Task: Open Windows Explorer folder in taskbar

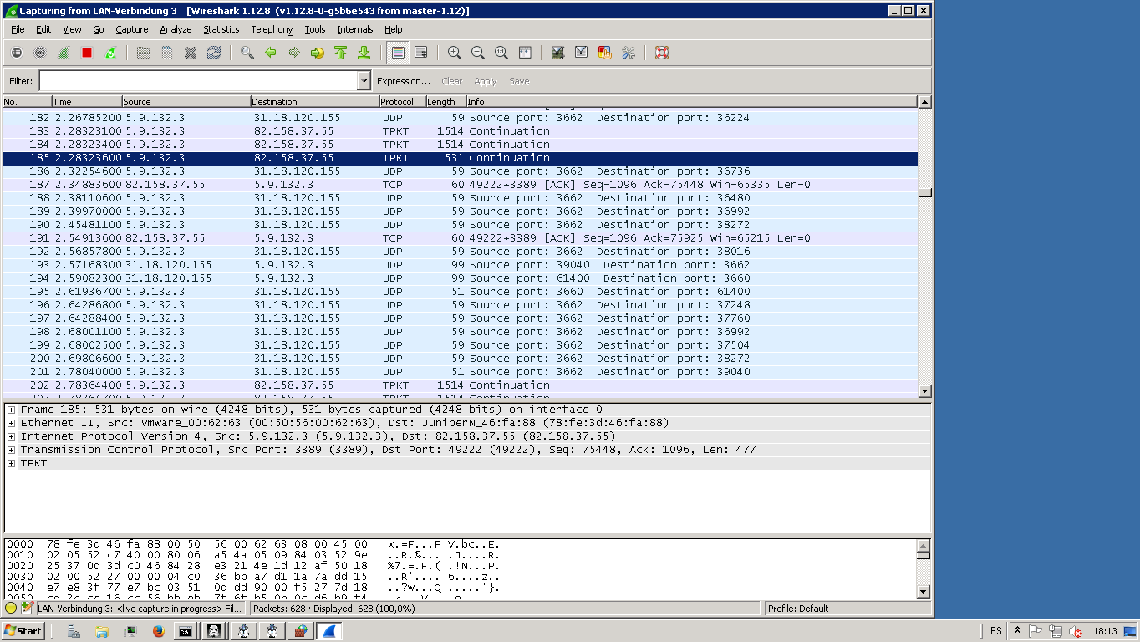Action: 102,631
